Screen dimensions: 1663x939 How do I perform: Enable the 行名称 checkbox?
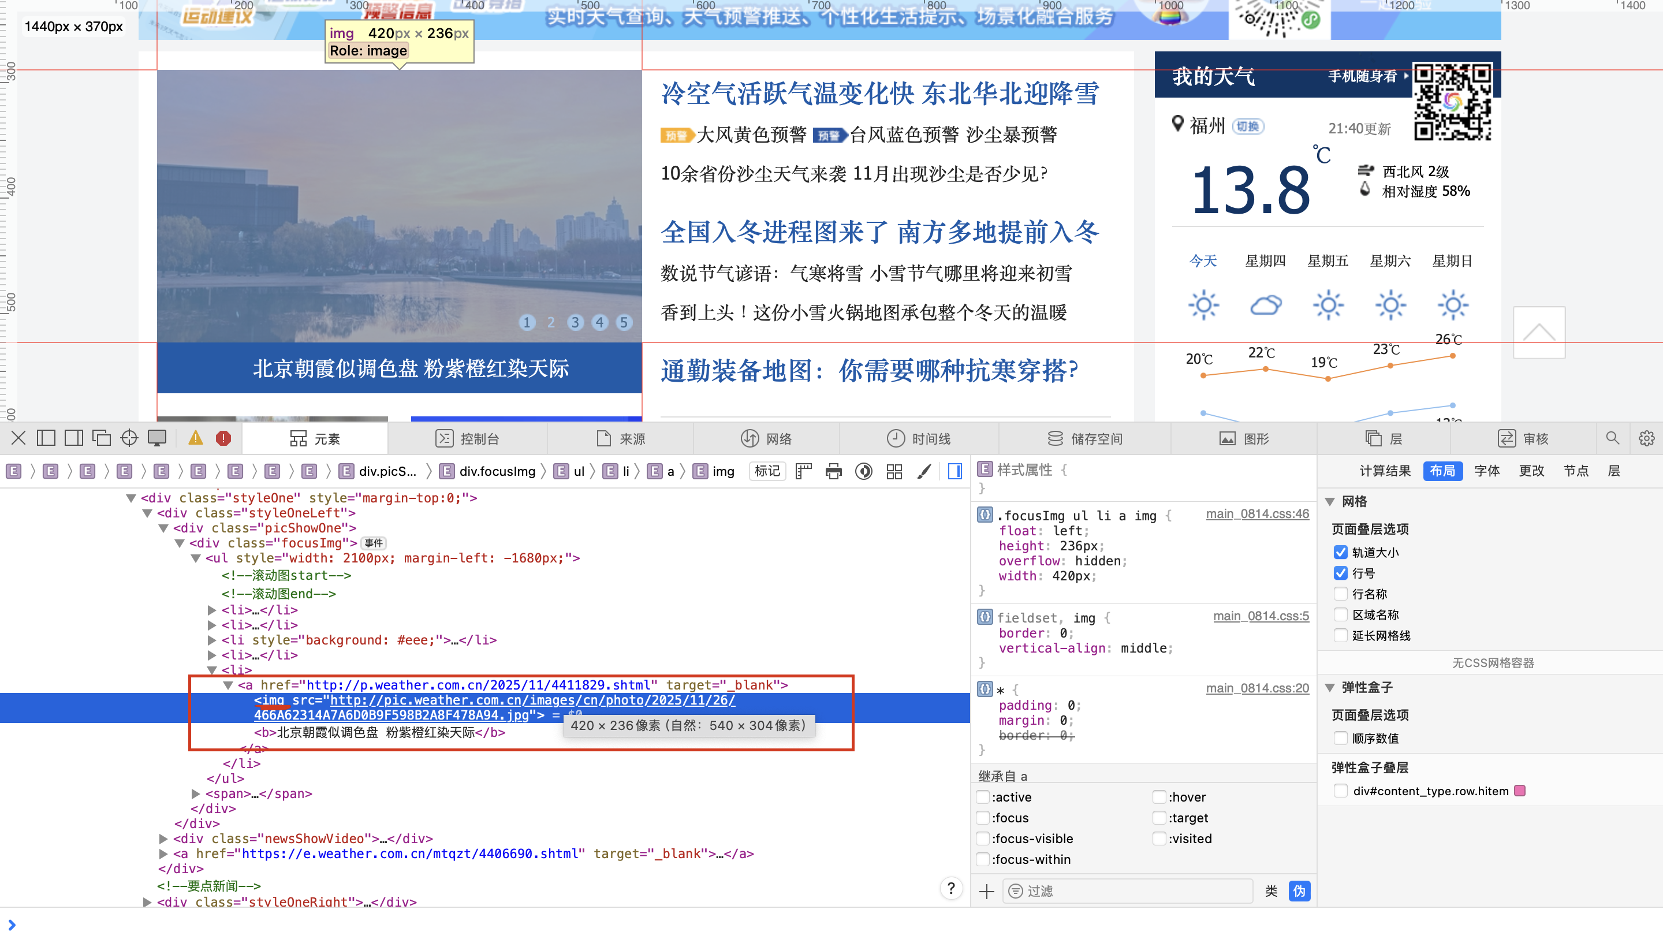(1341, 594)
